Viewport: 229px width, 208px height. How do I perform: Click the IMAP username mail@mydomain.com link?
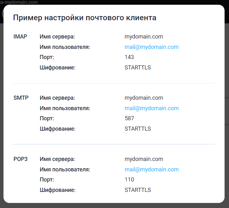click(151, 47)
